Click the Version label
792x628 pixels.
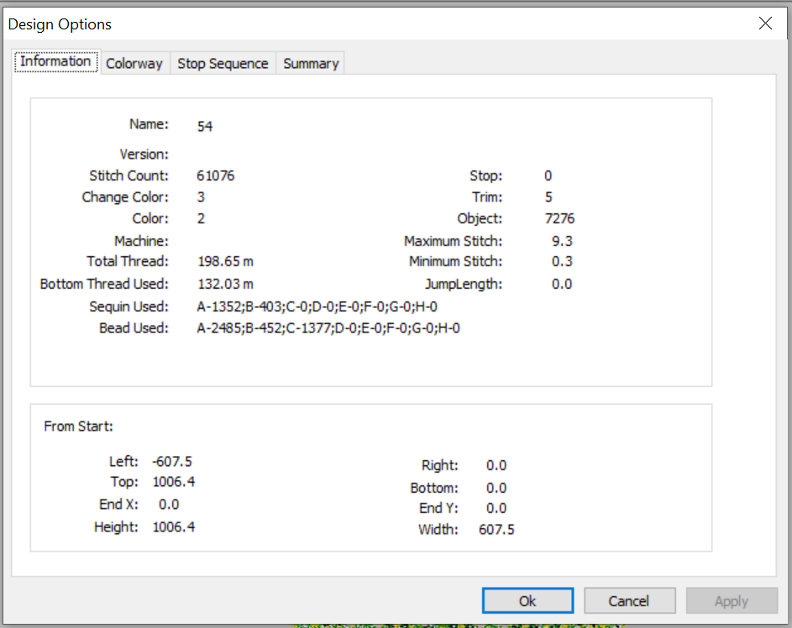(144, 154)
